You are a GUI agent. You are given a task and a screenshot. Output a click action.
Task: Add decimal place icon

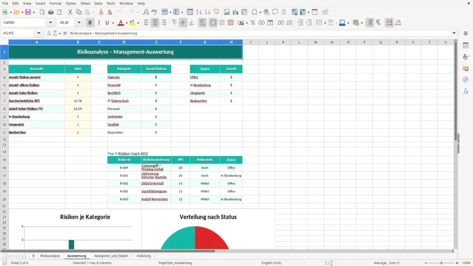[280, 23]
